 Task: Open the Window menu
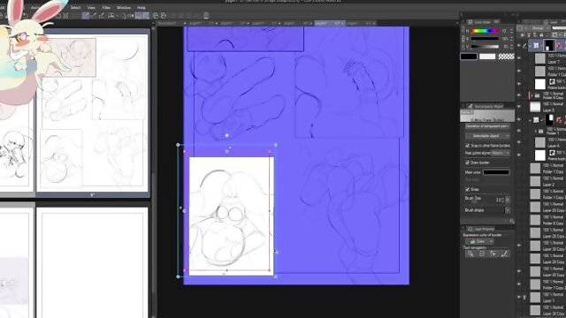[124, 8]
